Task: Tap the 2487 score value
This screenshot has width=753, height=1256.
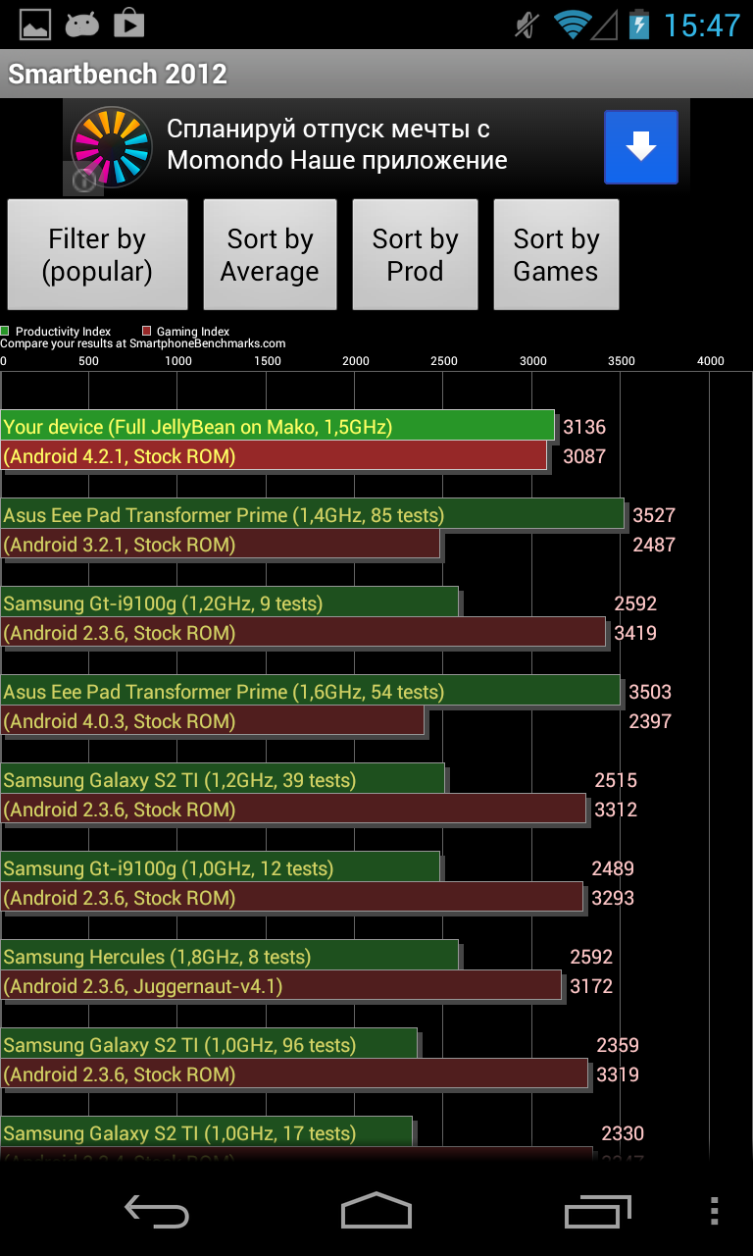Action: point(654,545)
